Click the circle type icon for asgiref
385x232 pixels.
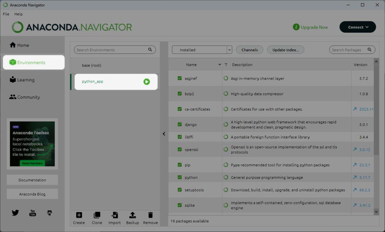pyautogui.click(x=226, y=78)
